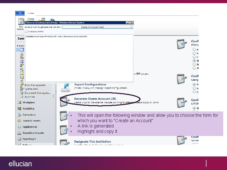
Task: Click the config icon beside the Casing options
Action: tap(182, 79)
